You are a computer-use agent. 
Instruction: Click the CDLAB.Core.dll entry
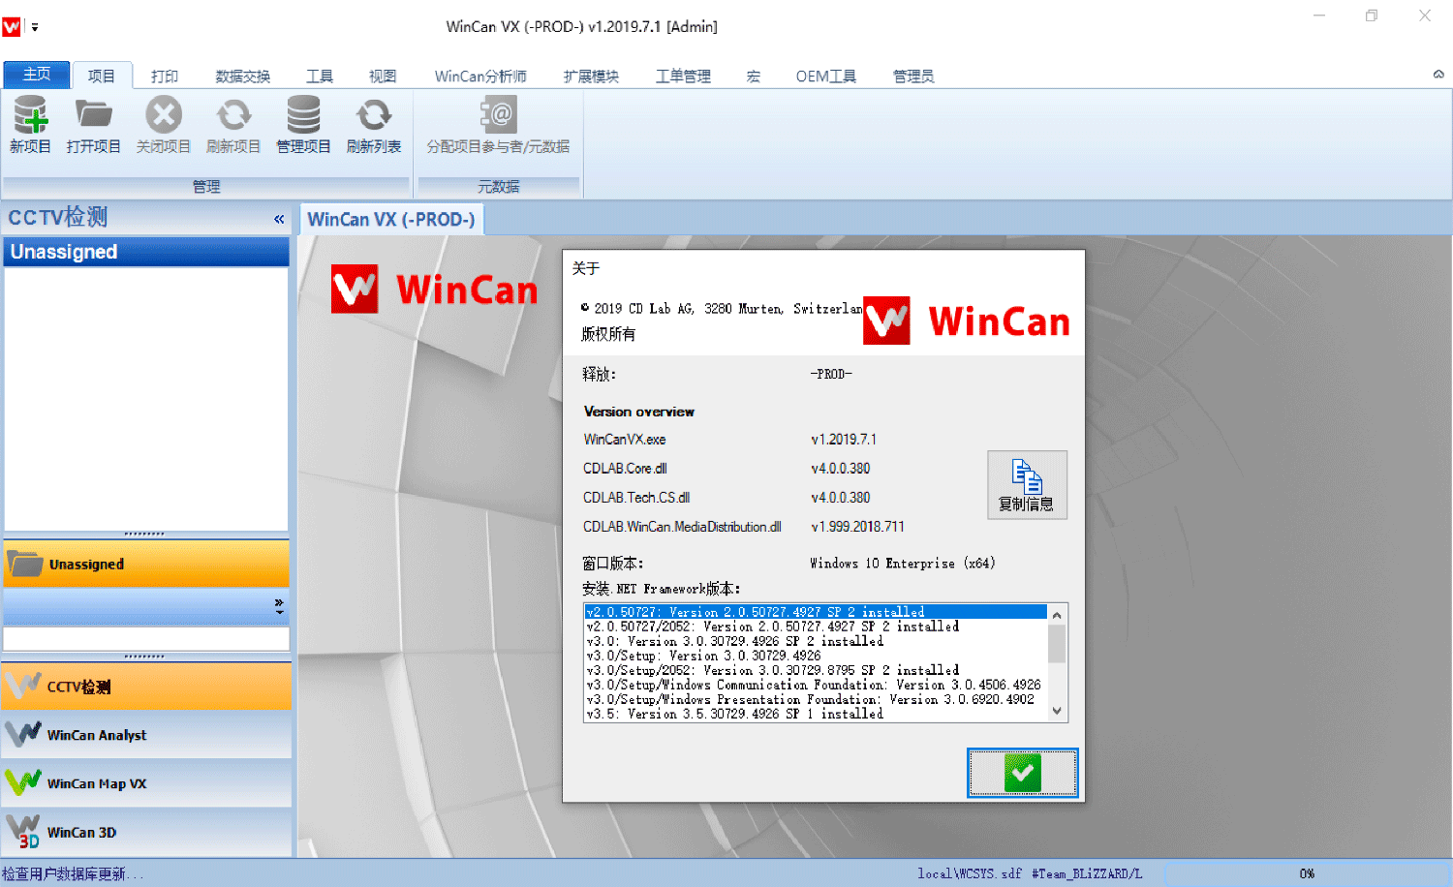tap(625, 469)
